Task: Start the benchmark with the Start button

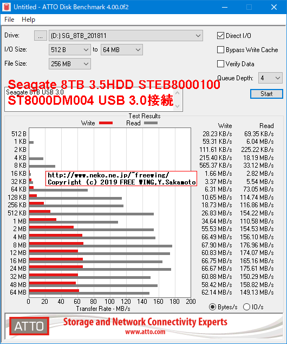Action: (266, 94)
